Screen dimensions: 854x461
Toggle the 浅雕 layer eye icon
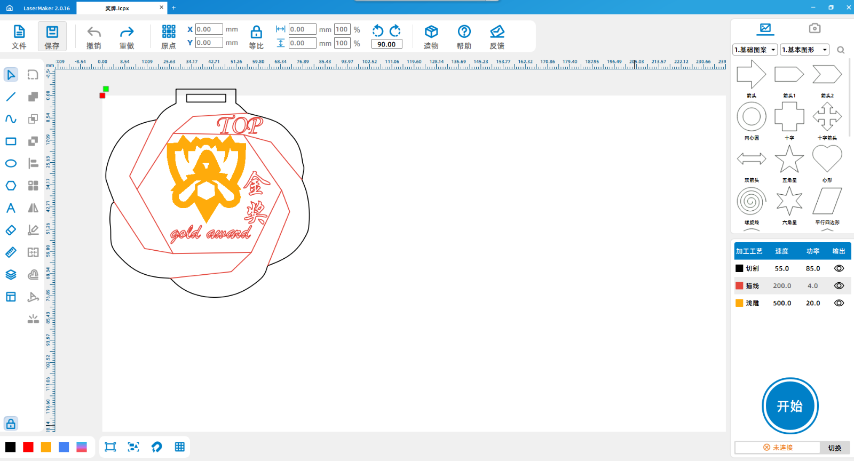[x=839, y=303]
